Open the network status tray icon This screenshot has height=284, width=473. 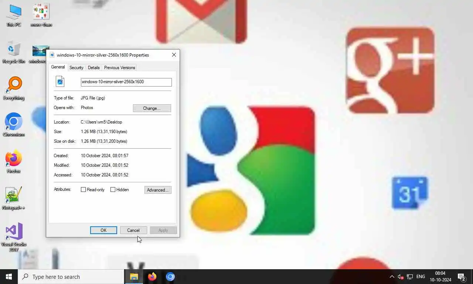pos(410,277)
